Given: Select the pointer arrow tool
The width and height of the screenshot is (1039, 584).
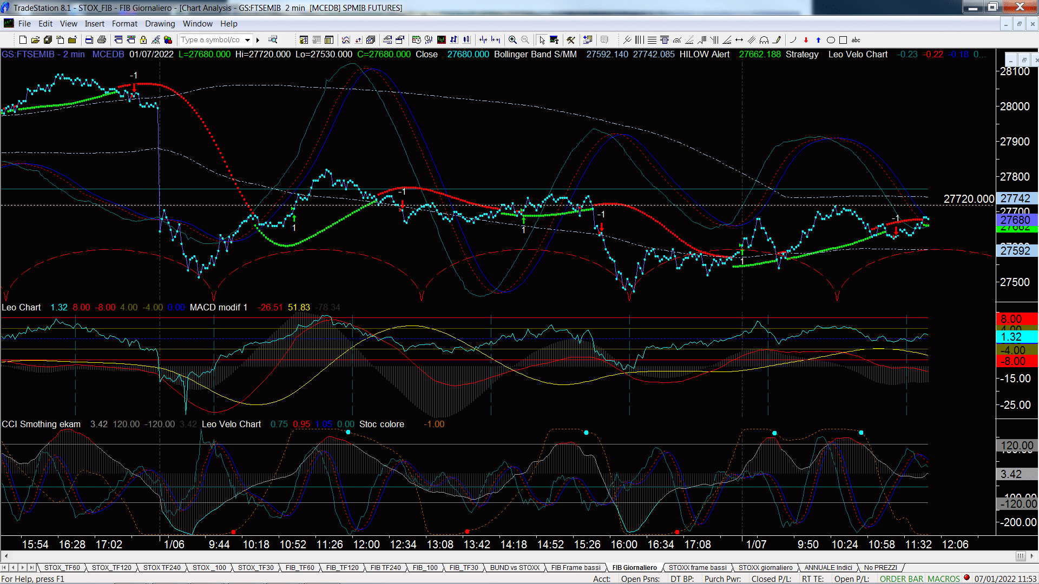Looking at the screenshot, I should pyautogui.click(x=542, y=39).
